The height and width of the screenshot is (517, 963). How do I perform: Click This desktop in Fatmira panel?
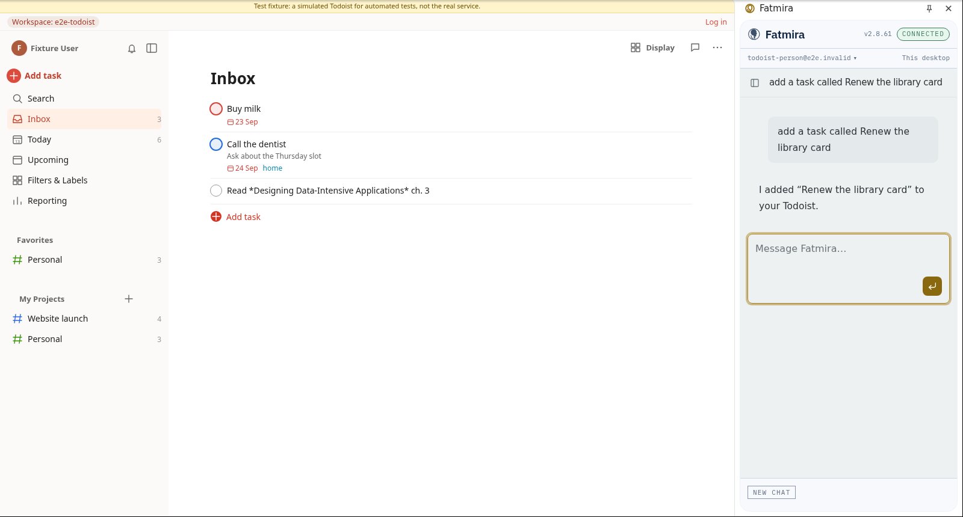tap(926, 58)
